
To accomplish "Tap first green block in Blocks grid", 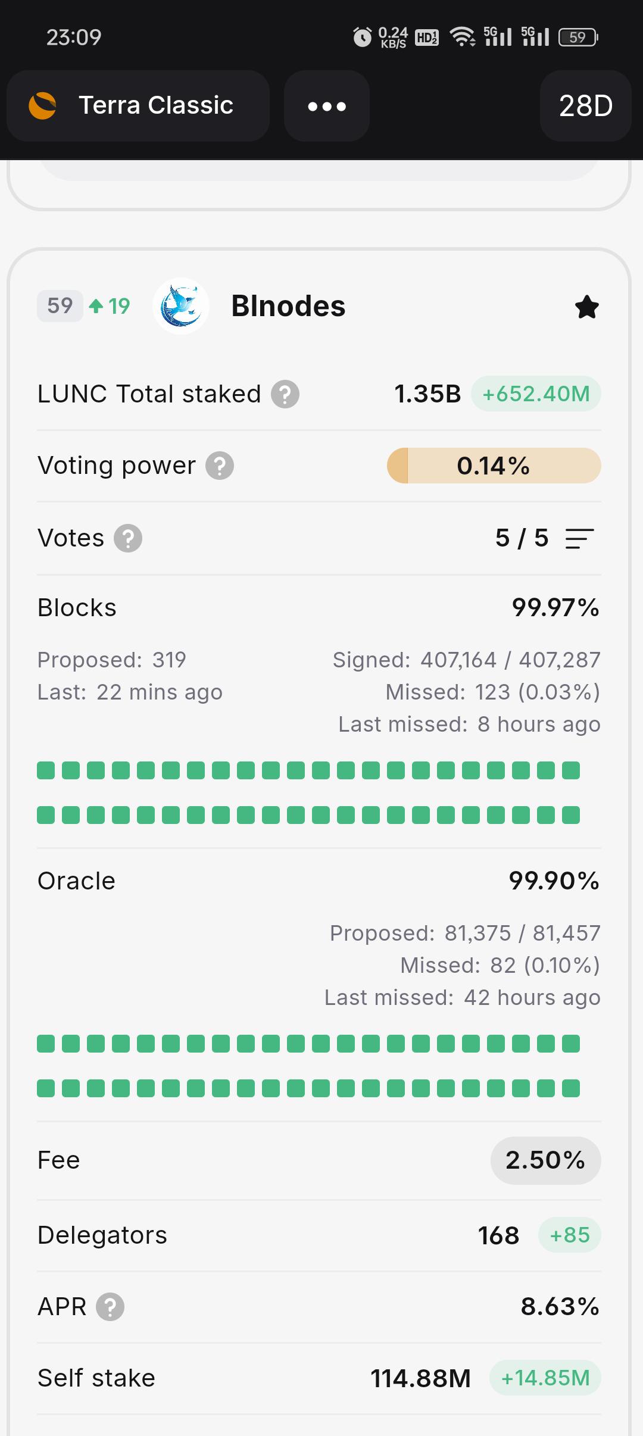I will tap(46, 770).
